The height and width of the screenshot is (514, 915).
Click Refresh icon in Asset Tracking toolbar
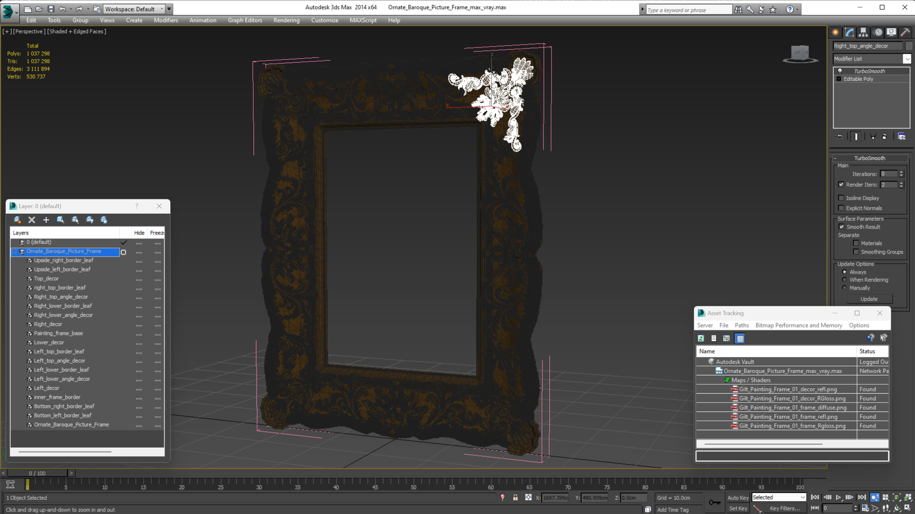pyautogui.click(x=701, y=339)
